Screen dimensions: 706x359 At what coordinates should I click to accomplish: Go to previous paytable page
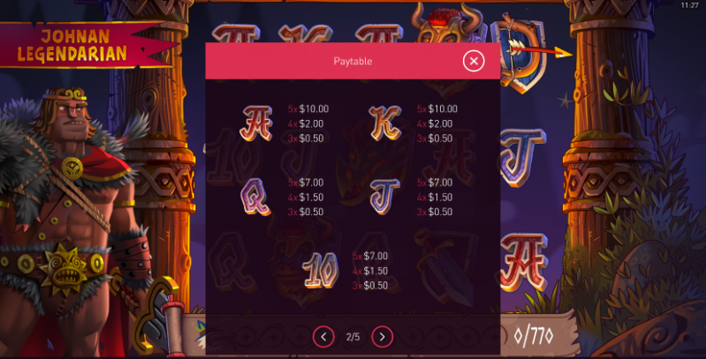pyautogui.click(x=323, y=337)
